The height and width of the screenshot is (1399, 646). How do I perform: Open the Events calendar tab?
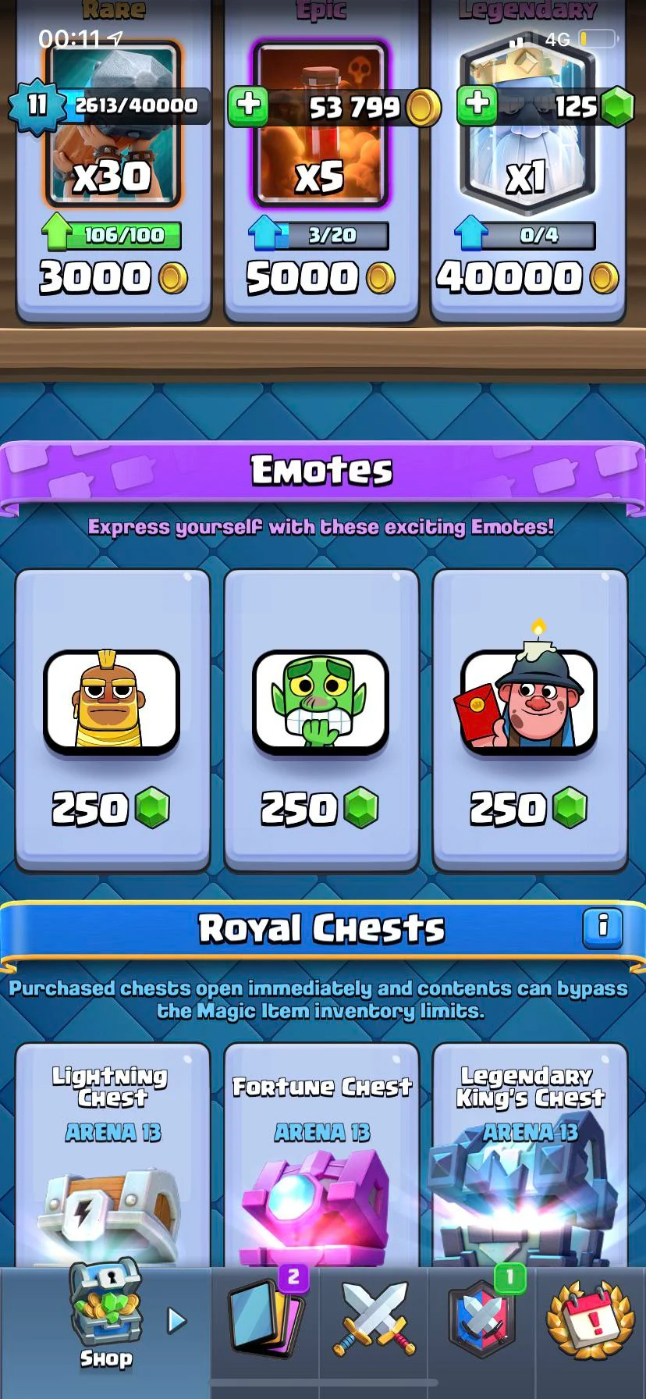point(591,1319)
